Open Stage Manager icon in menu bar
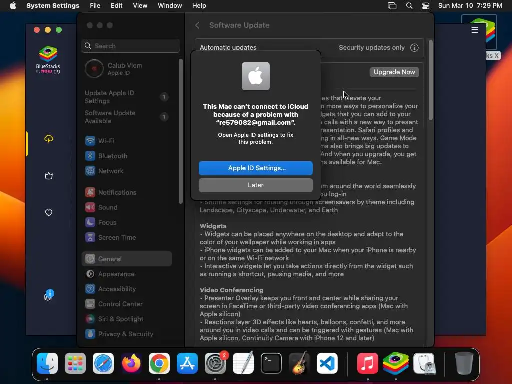This screenshot has width=512, height=384. pyautogui.click(x=392, y=6)
